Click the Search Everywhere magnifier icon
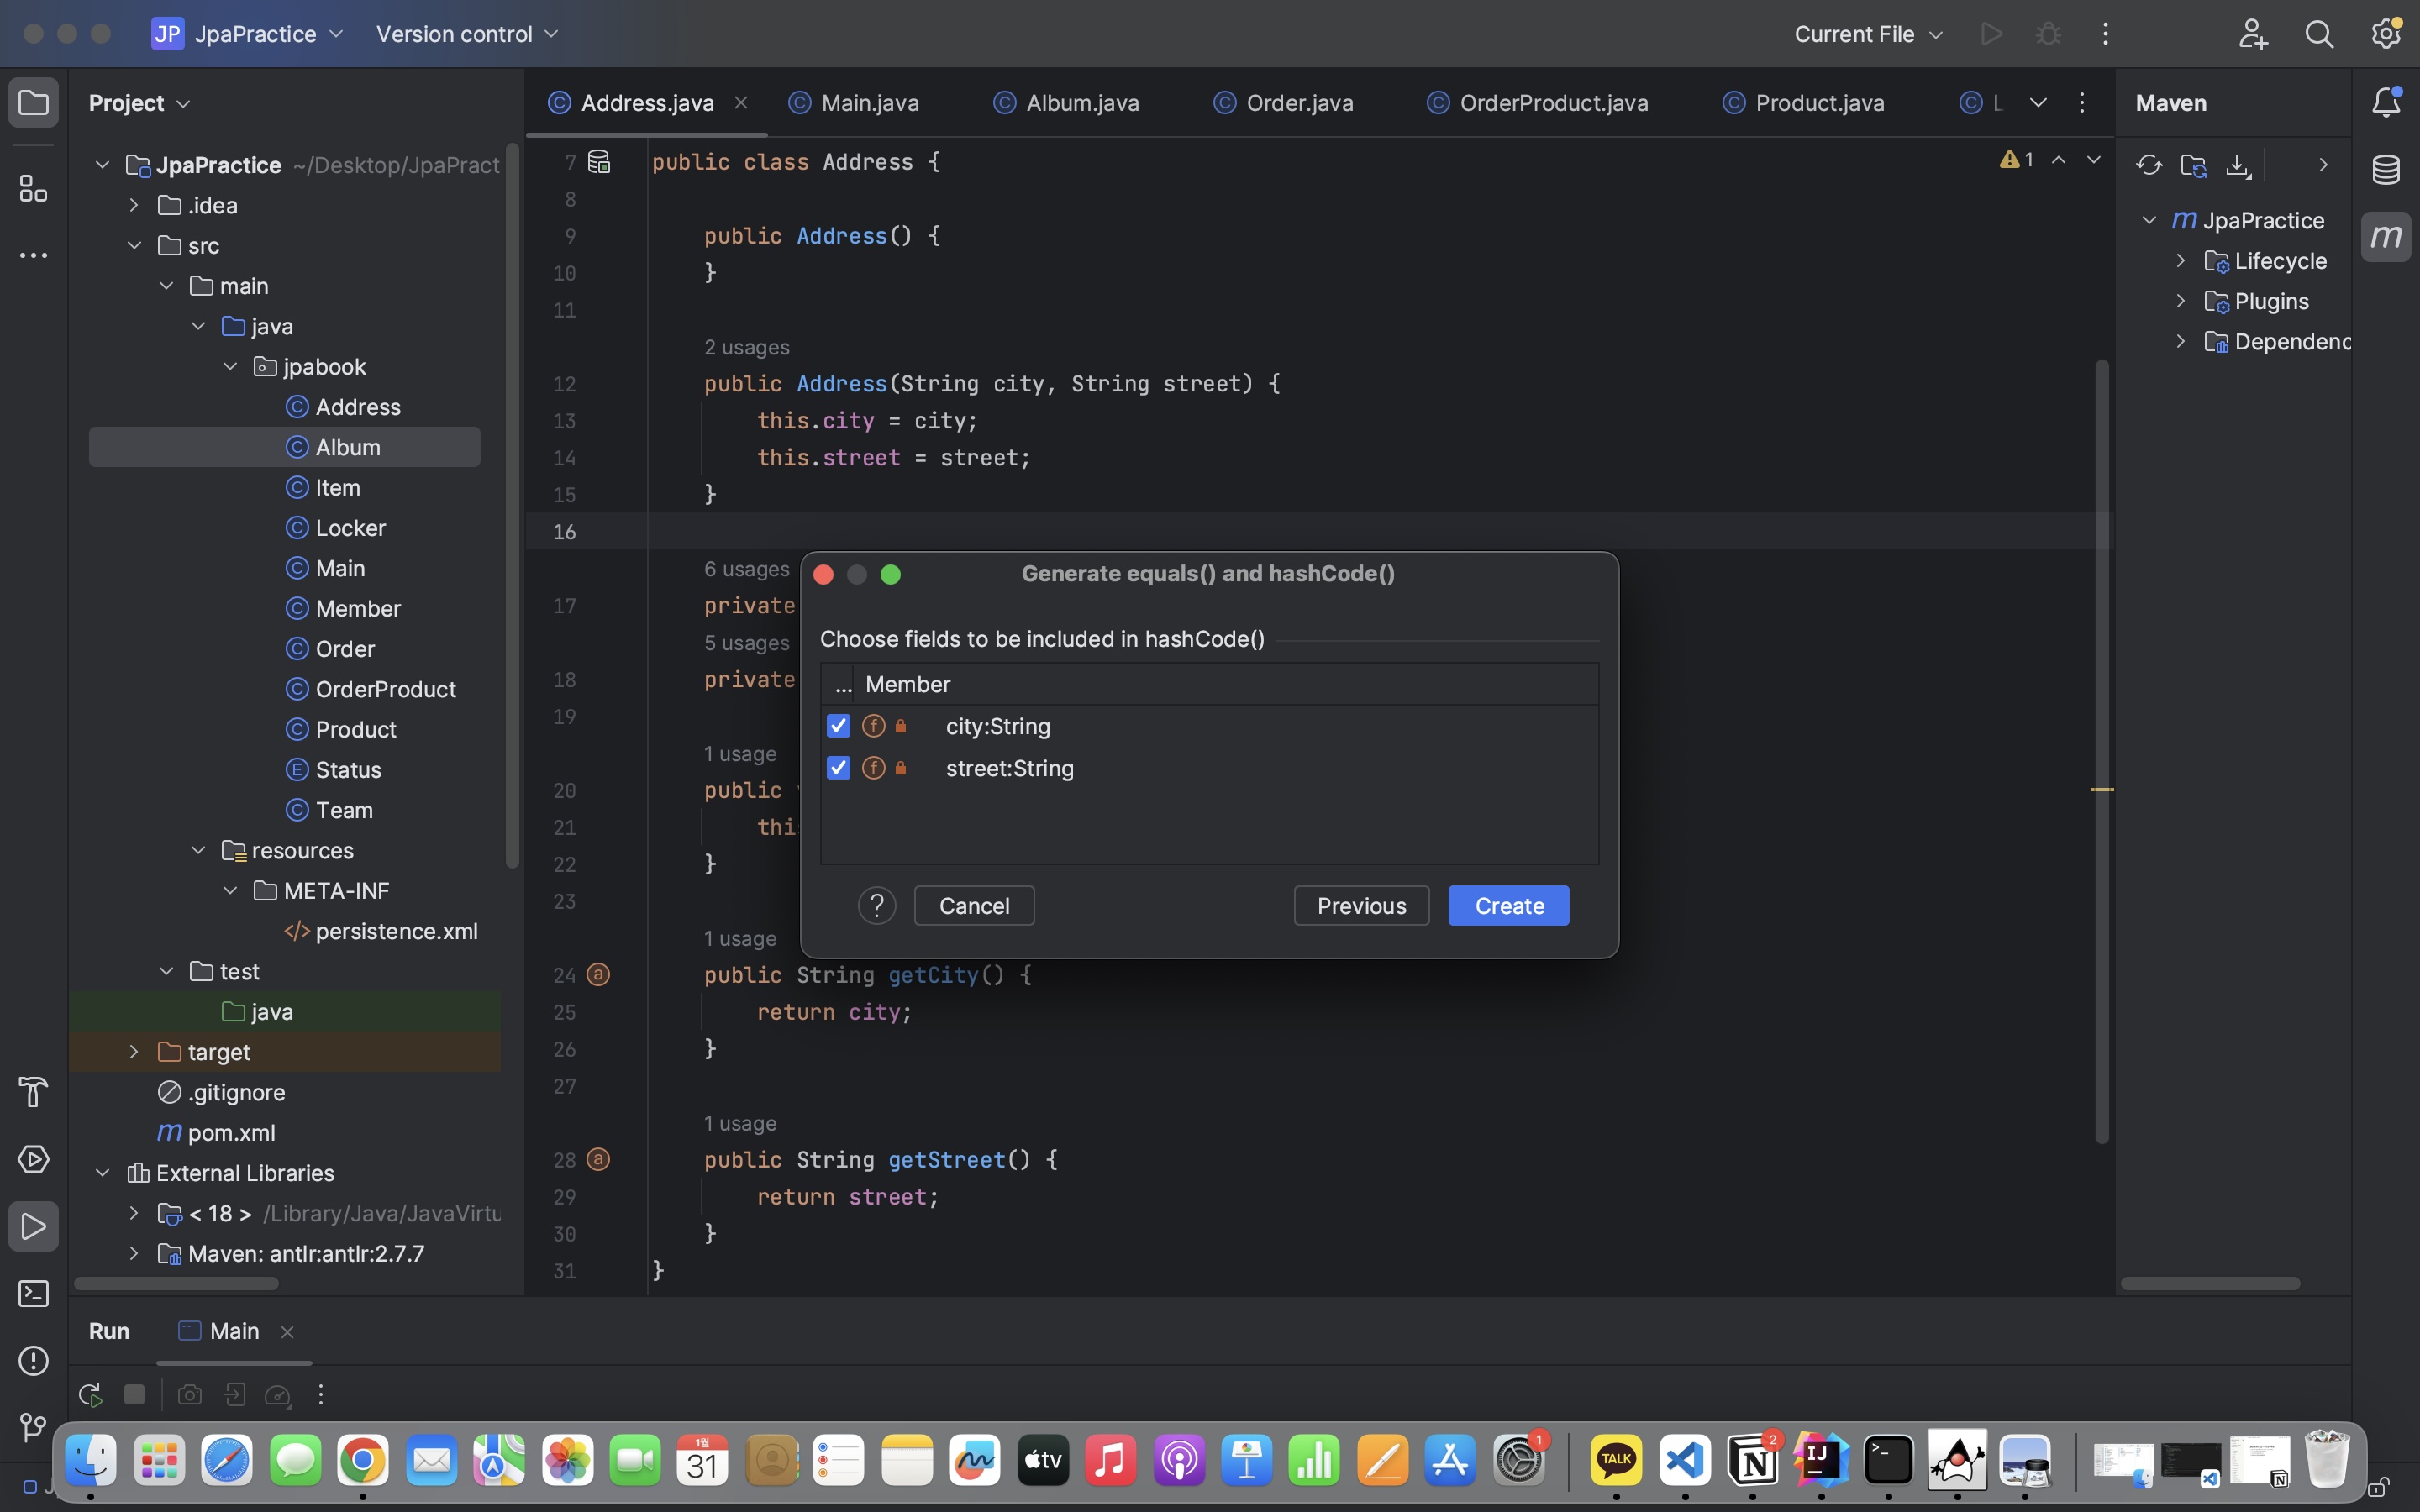The width and height of the screenshot is (2420, 1512). point(2318,34)
